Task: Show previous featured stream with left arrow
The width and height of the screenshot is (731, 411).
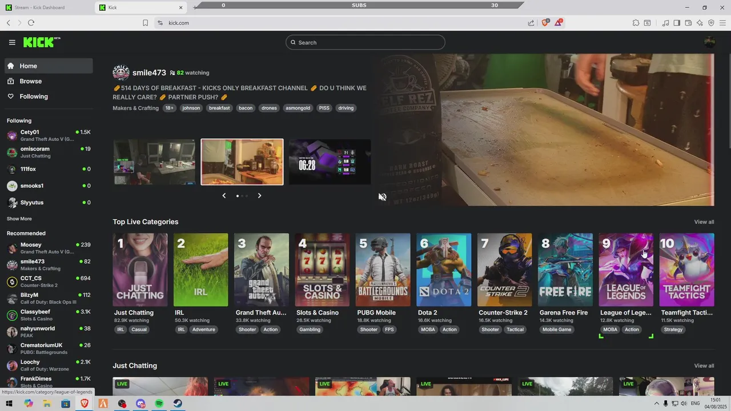Action: 224,196
